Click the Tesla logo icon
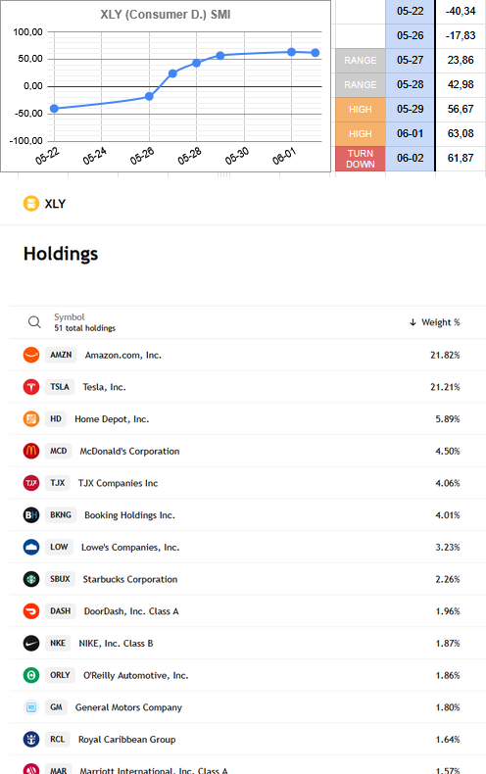The image size is (486, 774). [31, 386]
